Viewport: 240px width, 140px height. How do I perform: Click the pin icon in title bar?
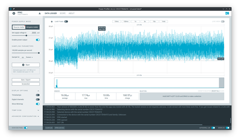point(14,9)
